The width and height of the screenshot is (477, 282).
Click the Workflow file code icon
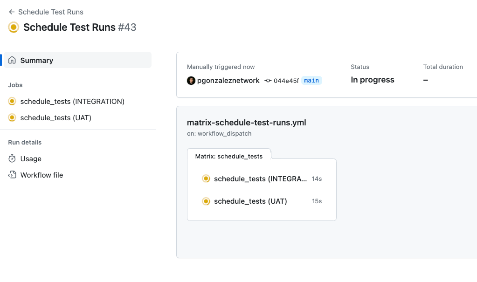pyautogui.click(x=12, y=175)
